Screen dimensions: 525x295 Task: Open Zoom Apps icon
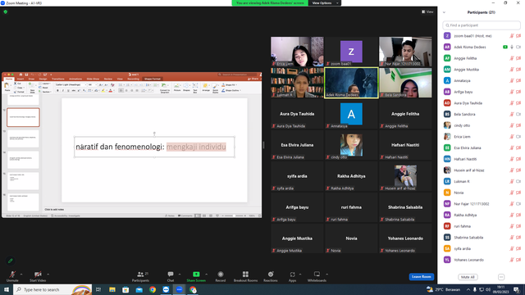[x=292, y=275]
